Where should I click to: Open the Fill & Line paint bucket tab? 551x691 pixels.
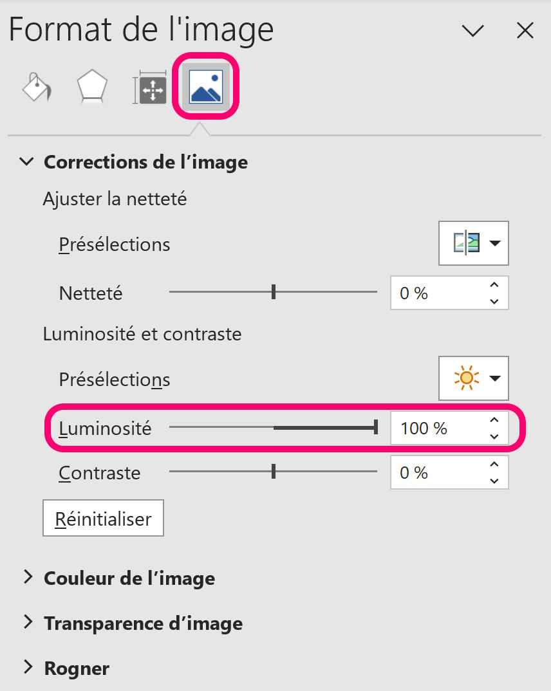pos(37,86)
